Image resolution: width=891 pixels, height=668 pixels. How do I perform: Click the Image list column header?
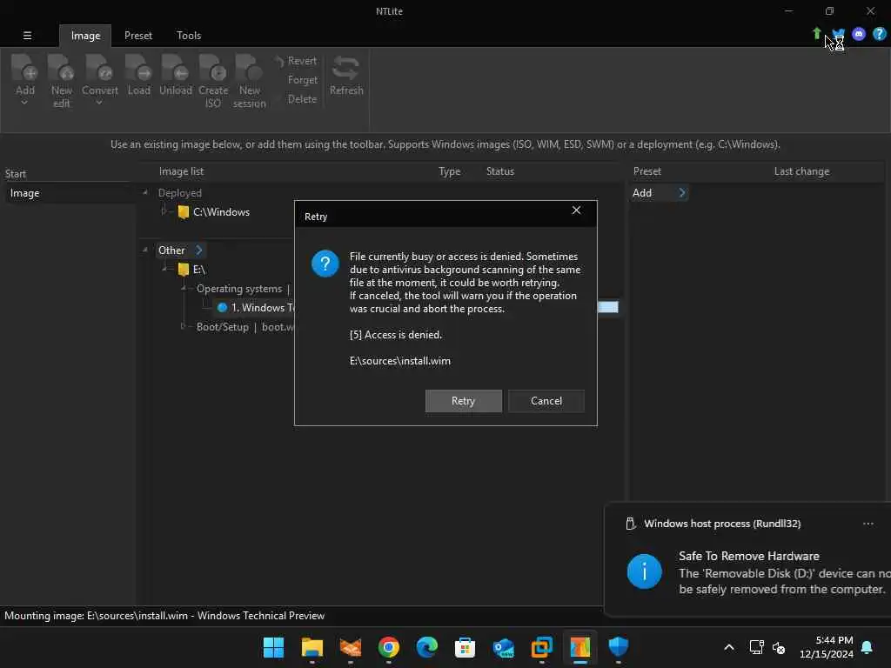tap(181, 171)
